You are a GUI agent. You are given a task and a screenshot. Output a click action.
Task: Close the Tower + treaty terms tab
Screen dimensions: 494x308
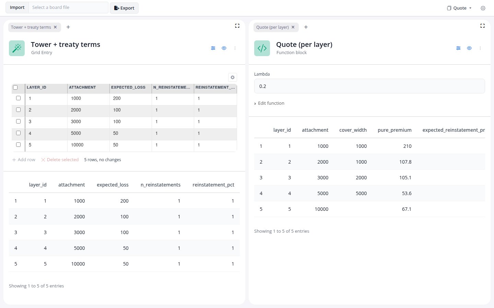tap(55, 27)
